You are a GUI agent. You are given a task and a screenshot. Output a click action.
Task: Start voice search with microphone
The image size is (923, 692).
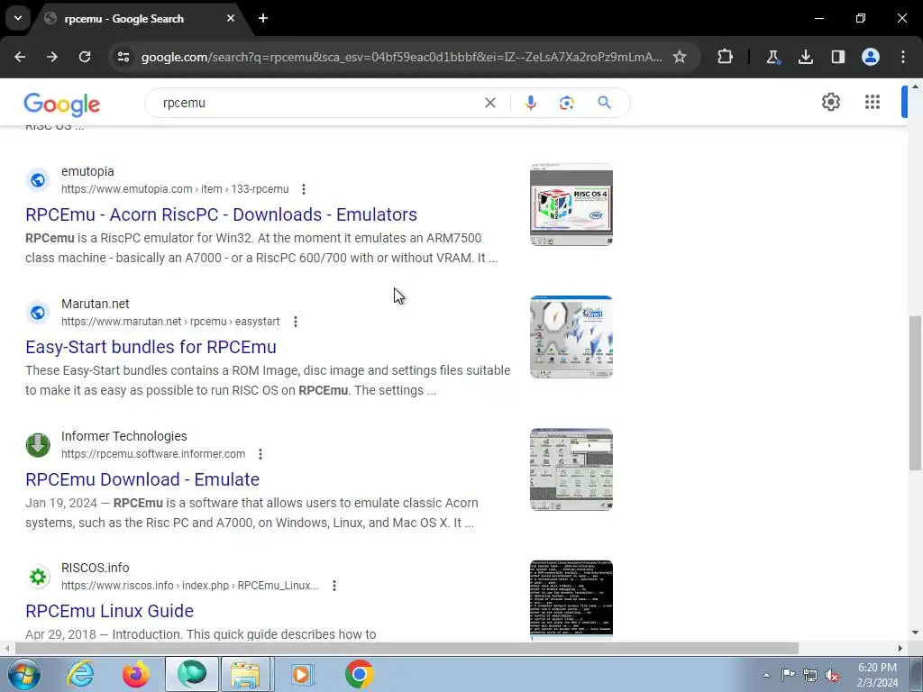(530, 103)
